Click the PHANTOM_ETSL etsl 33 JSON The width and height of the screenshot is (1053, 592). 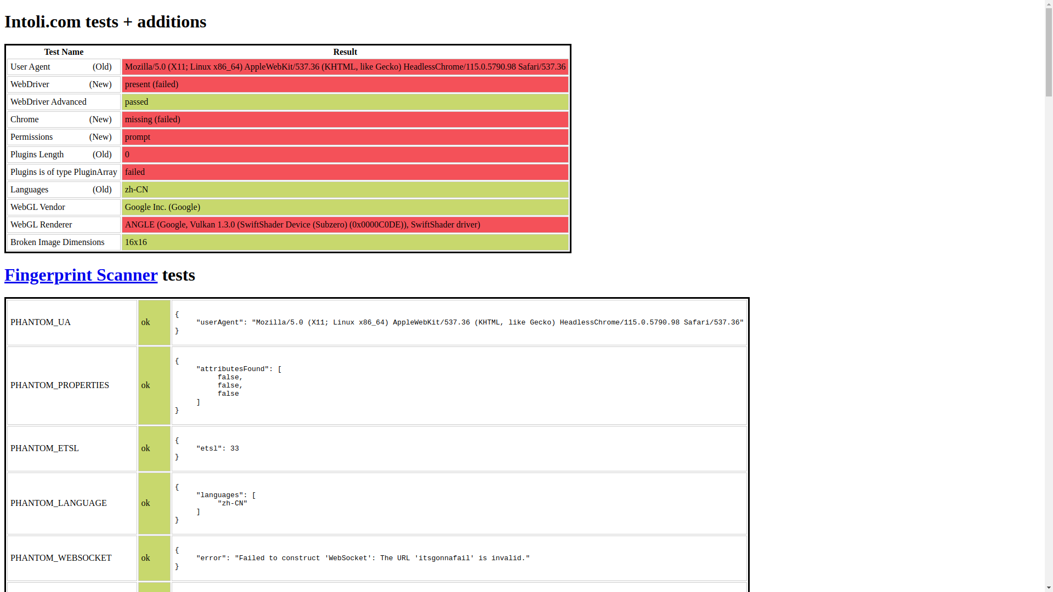tap(218, 448)
